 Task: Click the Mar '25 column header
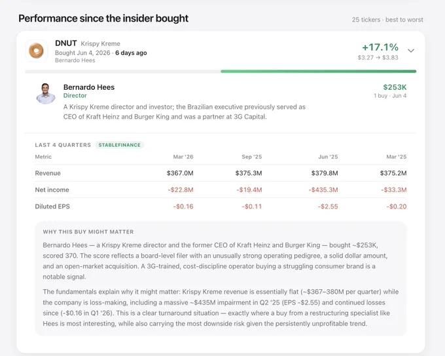(x=397, y=157)
